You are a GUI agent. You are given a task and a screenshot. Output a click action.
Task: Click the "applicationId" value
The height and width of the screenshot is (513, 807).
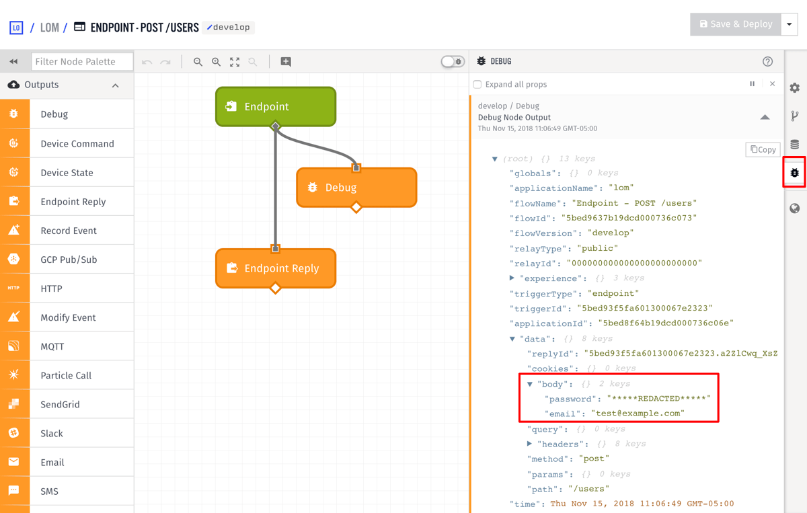pyautogui.click(x=666, y=323)
